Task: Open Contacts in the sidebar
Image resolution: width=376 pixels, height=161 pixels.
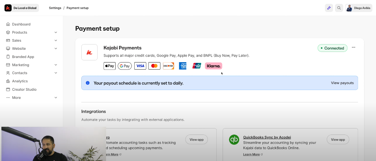Action: [19, 73]
